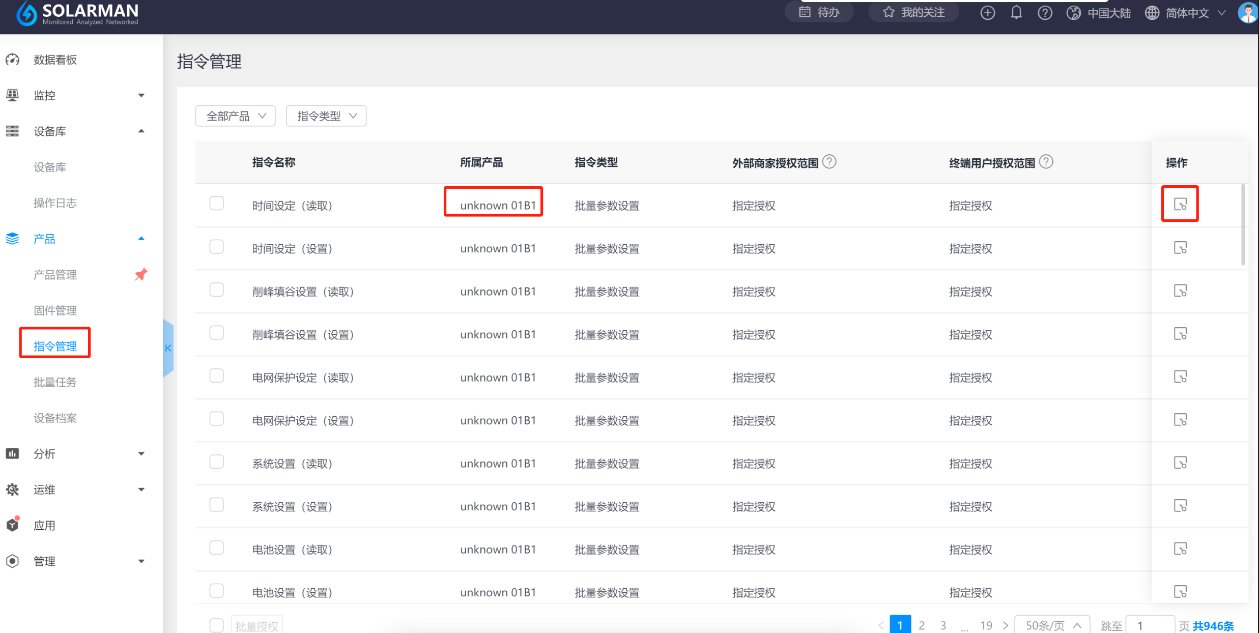
Task: Select checkbox for 削峰填谷设置（读取）row
Action: click(x=216, y=290)
